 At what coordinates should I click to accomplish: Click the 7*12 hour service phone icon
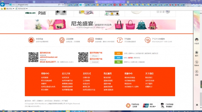tap(148, 40)
